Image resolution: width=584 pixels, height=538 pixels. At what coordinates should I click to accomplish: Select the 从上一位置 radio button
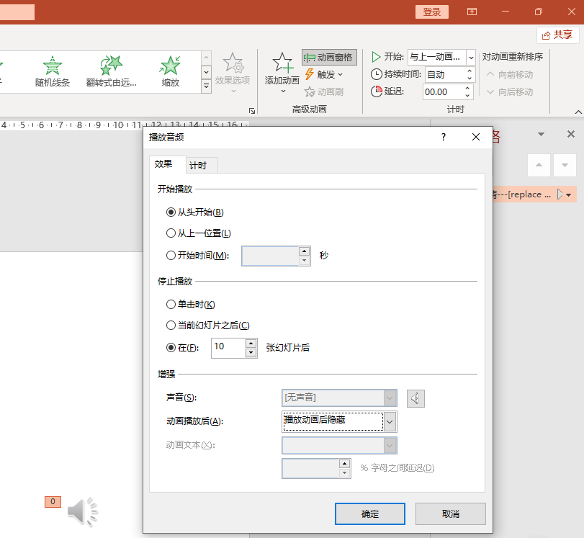(171, 233)
